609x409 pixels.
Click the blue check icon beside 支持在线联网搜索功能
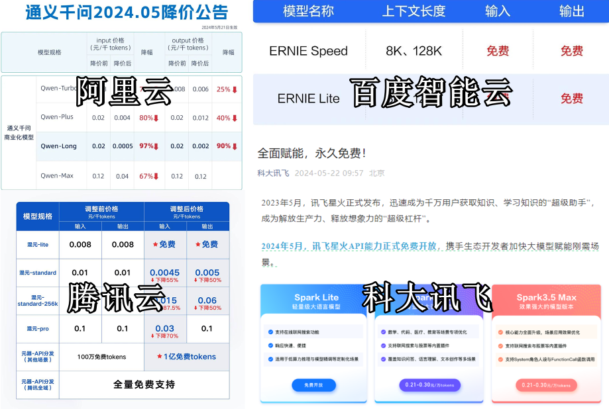coord(272,332)
